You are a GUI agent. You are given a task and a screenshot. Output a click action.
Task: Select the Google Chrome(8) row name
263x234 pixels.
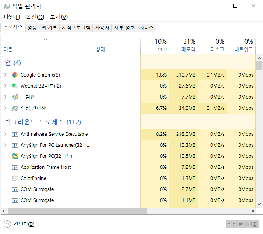pyautogui.click(x=40, y=75)
